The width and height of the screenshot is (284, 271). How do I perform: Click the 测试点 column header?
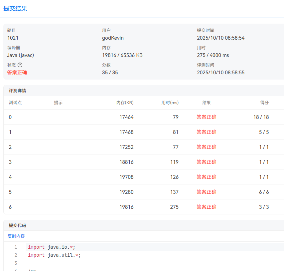(x=15, y=103)
